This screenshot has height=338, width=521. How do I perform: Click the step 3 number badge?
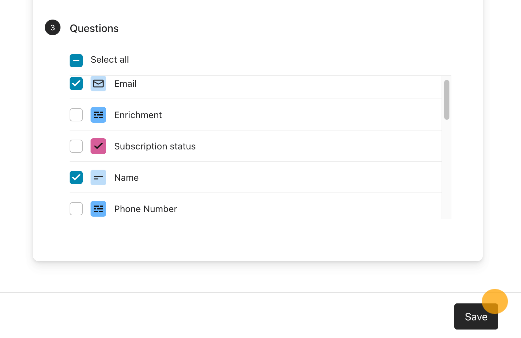click(53, 28)
